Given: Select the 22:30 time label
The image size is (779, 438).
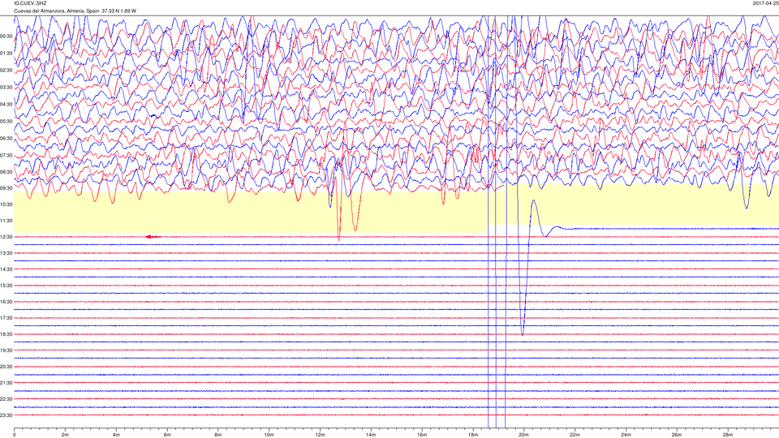Looking at the screenshot, I should tap(6, 399).
